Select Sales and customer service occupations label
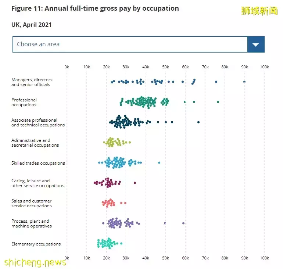Viewport: 283px width, 269px height. [32, 203]
